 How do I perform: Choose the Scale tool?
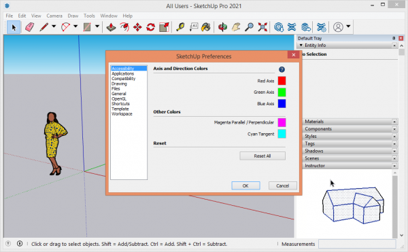[x=164, y=27]
